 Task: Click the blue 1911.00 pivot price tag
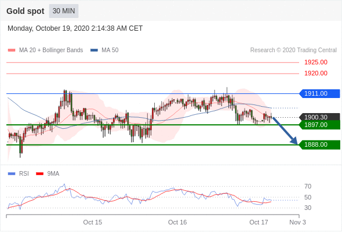(319, 93)
